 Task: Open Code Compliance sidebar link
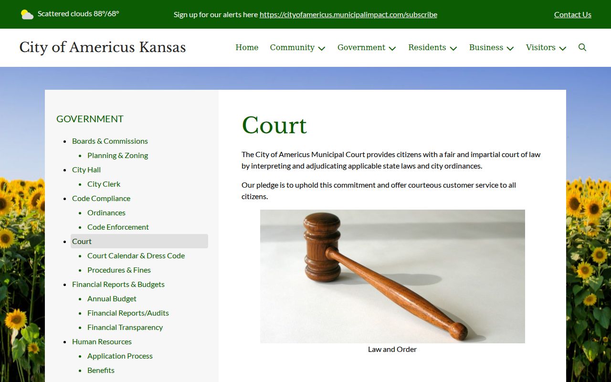[101, 198]
